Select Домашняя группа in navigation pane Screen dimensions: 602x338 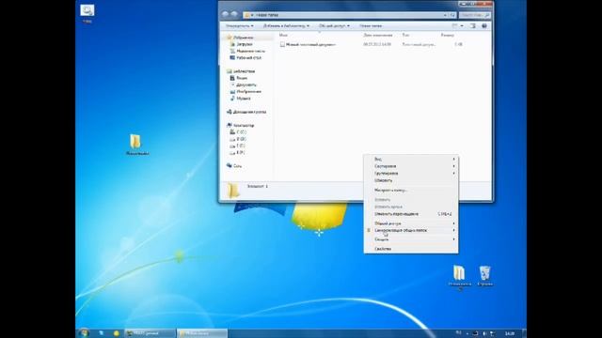click(246, 112)
